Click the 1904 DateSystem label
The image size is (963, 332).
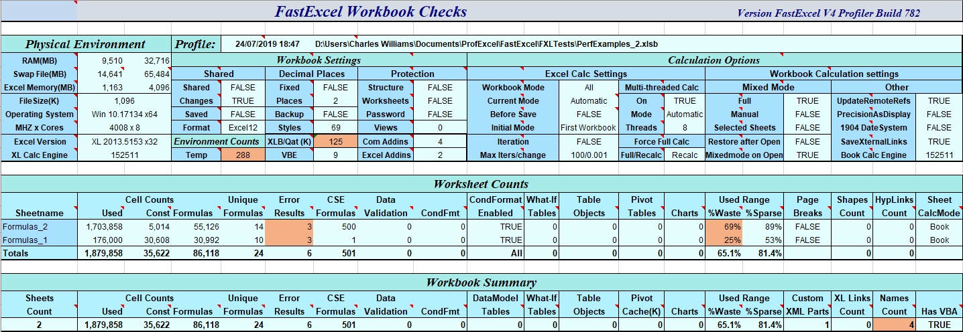click(x=874, y=127)
